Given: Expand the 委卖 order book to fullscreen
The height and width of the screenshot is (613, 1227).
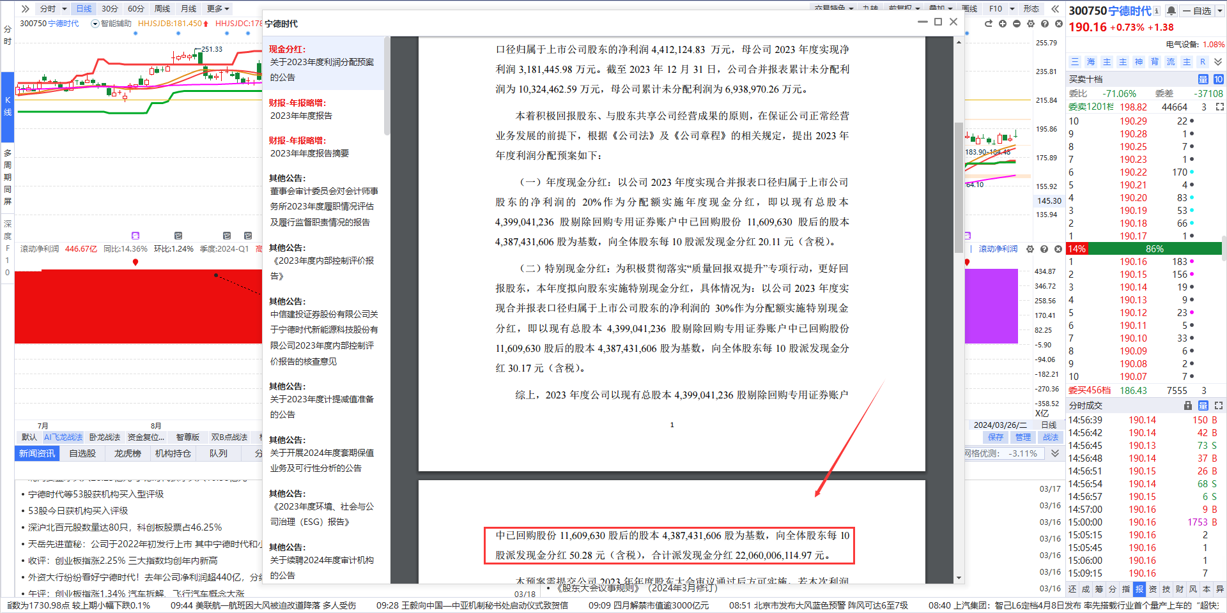Looking at the screenshot, I should pyautogui.click(x=1219, y=107).
